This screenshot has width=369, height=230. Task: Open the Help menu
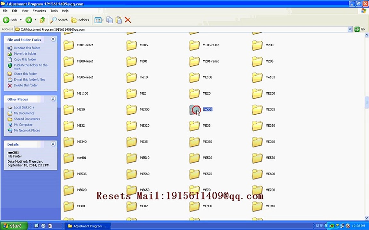coord(65,11)
